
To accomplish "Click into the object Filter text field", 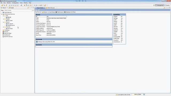I will (x=18, y=10).
